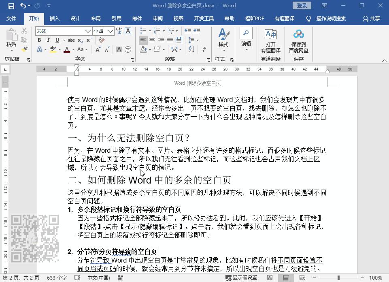Adjust the zoom slider at bottom right
Screen dimensions: 389x282
coord(339,278)
